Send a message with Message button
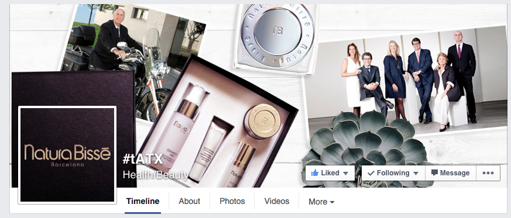The height and width of the screenshot is (218, 511). click(451, 173)
